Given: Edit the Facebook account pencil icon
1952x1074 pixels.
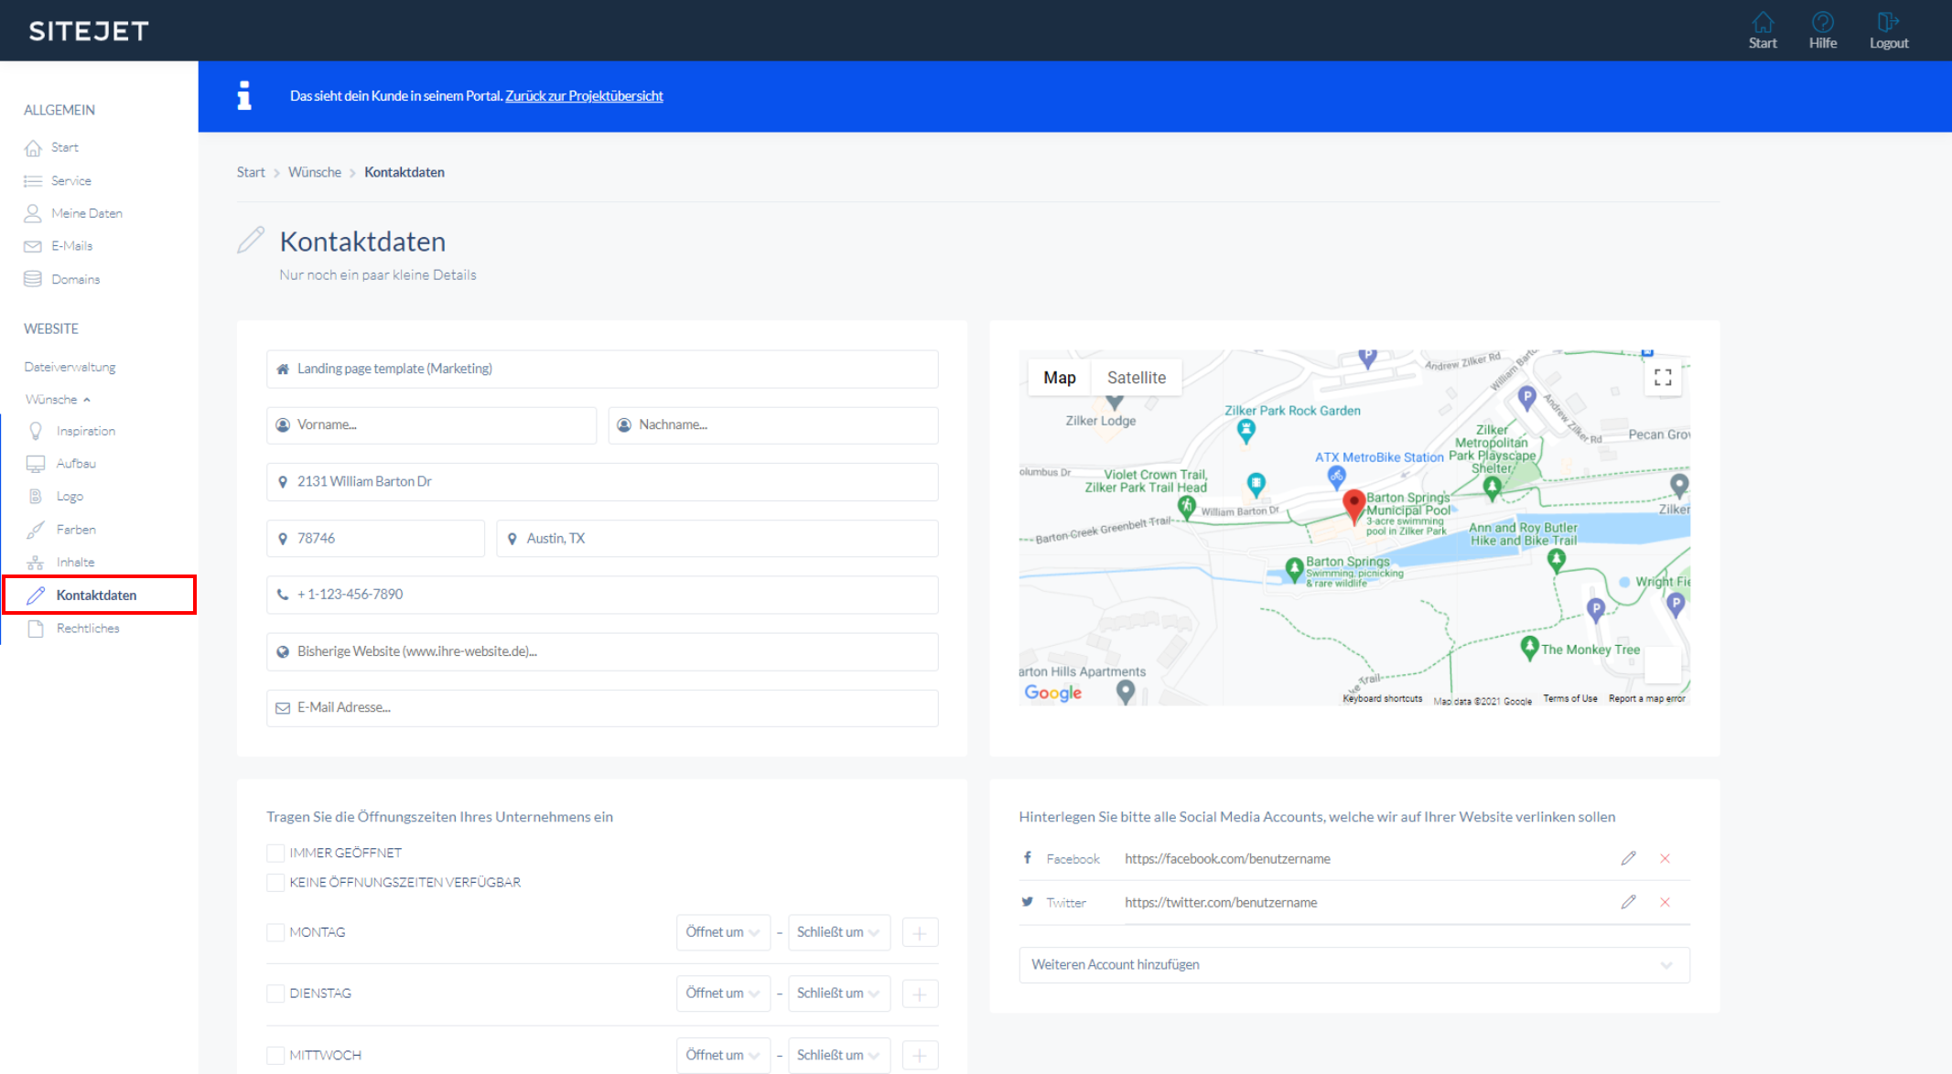Looking at the screenshot, I should coord(1628,858).
